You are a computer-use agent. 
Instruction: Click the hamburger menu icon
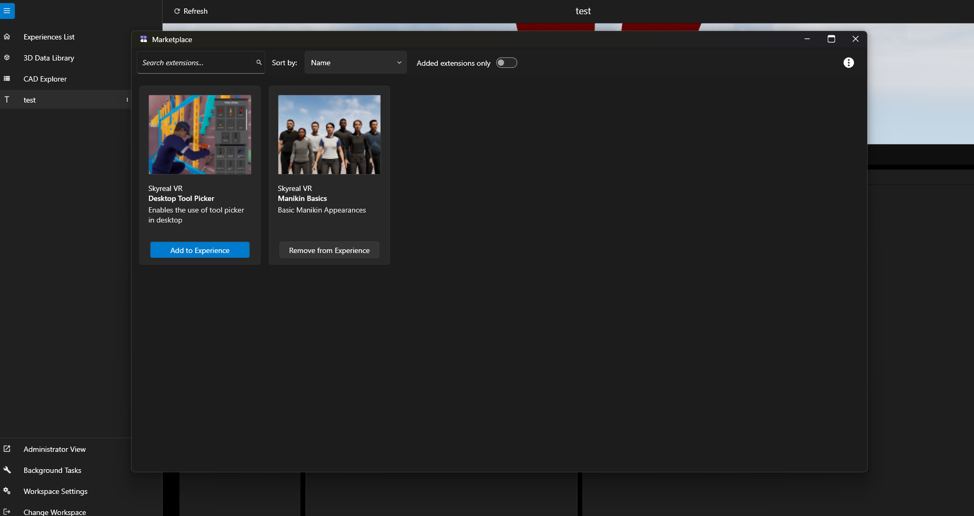coord(7,11)
